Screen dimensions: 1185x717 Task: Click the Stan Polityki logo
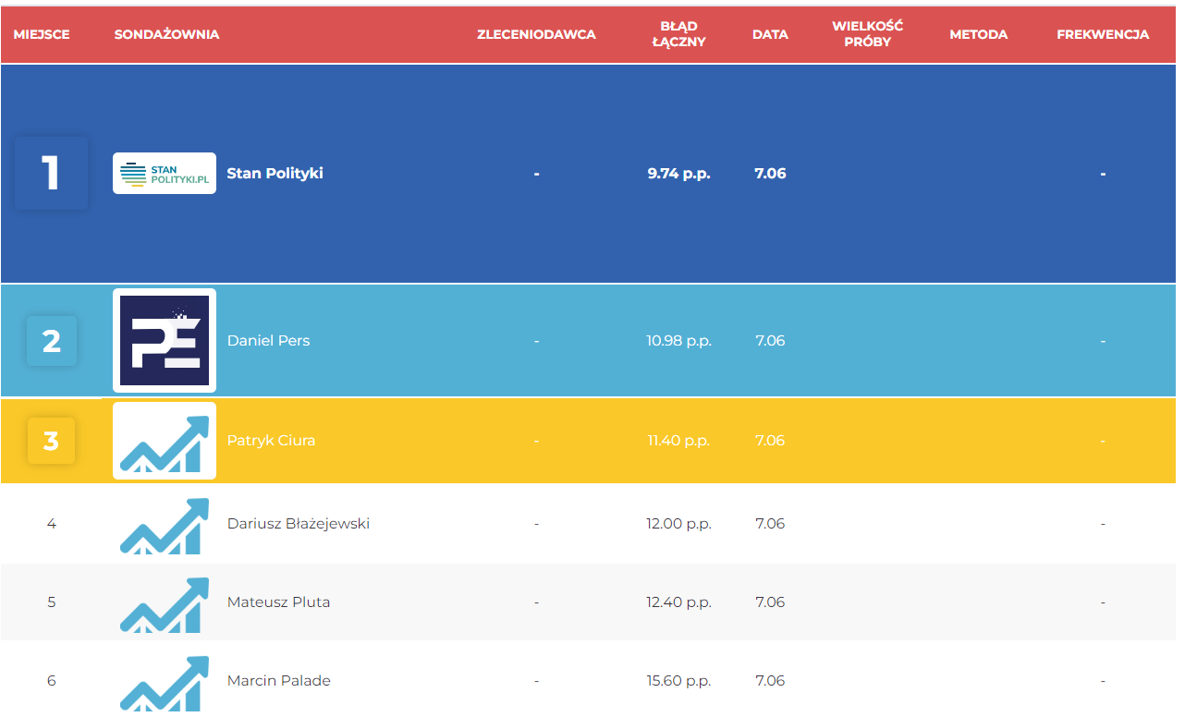pos(165,173)
